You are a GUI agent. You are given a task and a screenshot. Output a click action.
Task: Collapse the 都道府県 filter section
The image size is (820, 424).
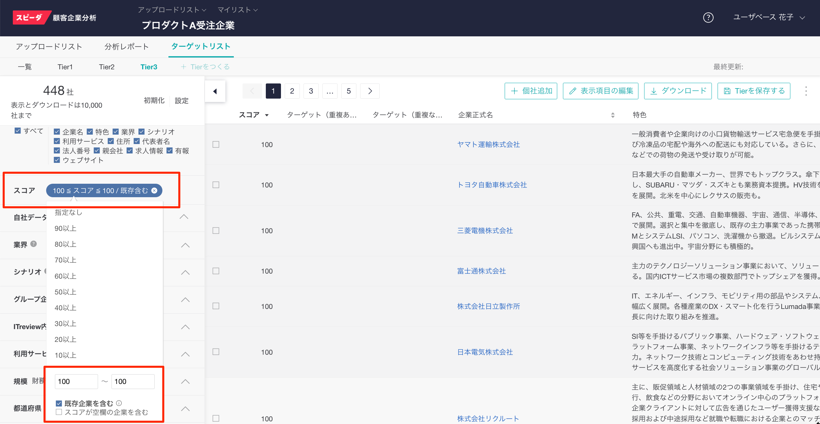pos(185,409)
